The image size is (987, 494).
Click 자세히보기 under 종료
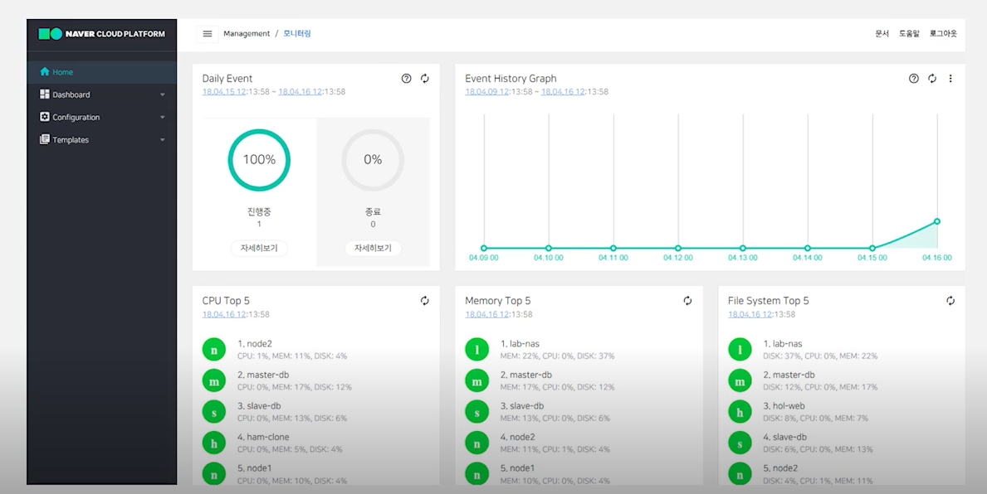(373, 249)
